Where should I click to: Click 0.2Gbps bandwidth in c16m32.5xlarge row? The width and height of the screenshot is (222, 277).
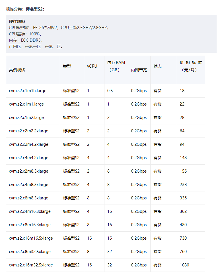coord(139,265)
